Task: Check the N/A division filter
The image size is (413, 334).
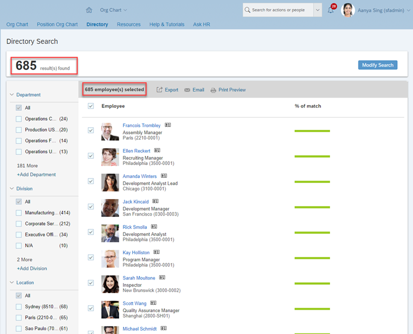Action: coord(19,246)
